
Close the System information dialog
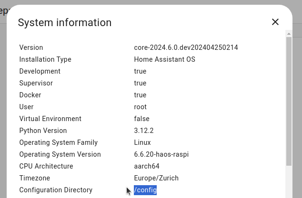pos(275,22)
